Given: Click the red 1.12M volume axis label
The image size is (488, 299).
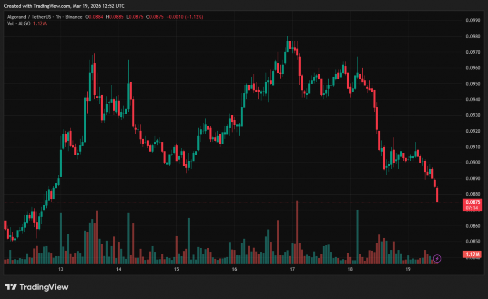Looking at the screenshot, I should click(472, 255).
